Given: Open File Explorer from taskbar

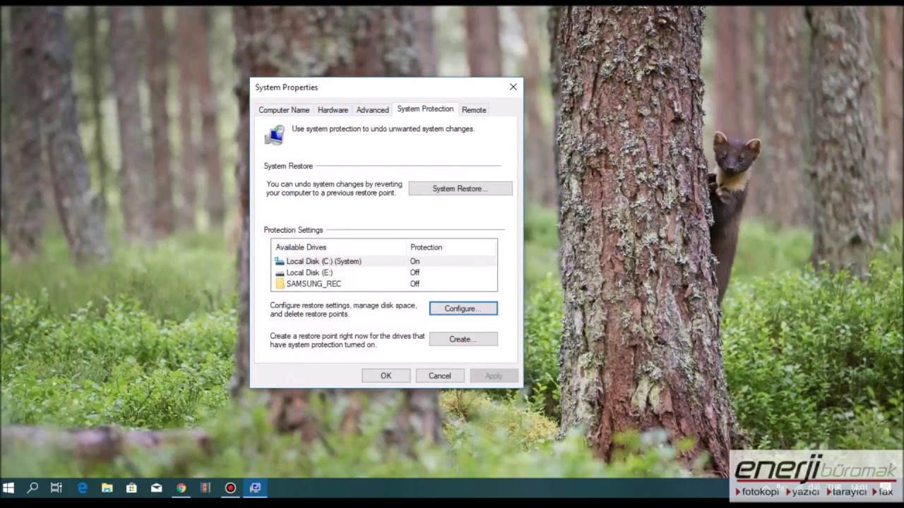Looking at the screenshot, I should click(107, 488).
